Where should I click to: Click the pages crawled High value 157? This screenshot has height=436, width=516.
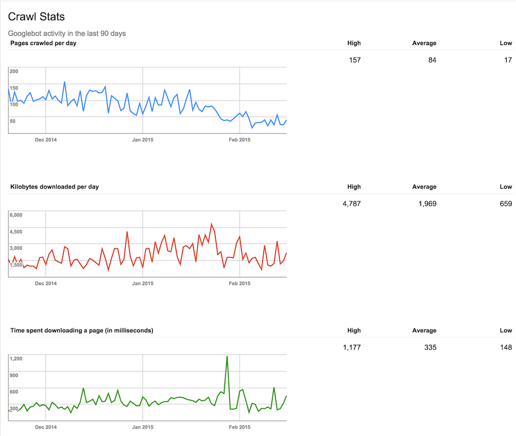[355, 60]
